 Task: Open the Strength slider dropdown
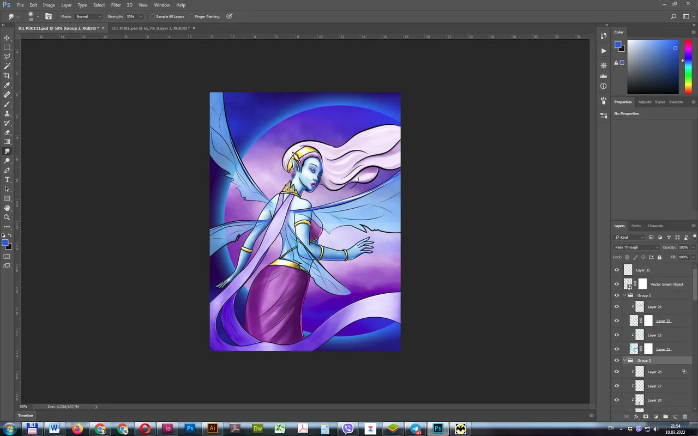(x=141, y=16)
